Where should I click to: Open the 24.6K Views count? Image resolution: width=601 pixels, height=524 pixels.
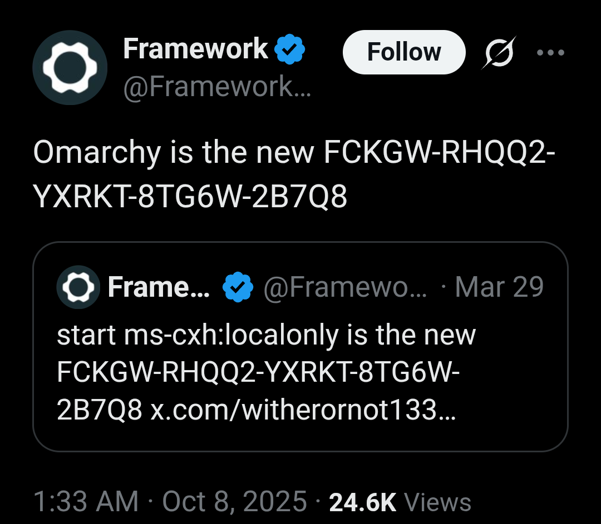(x=400, y=502)
